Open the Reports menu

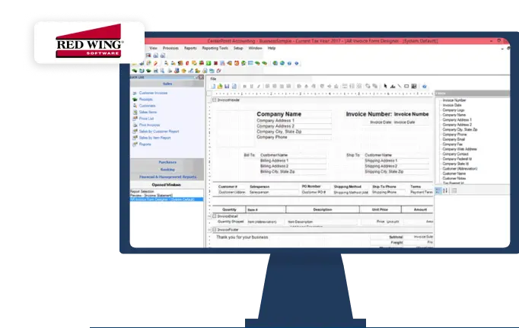190,48
